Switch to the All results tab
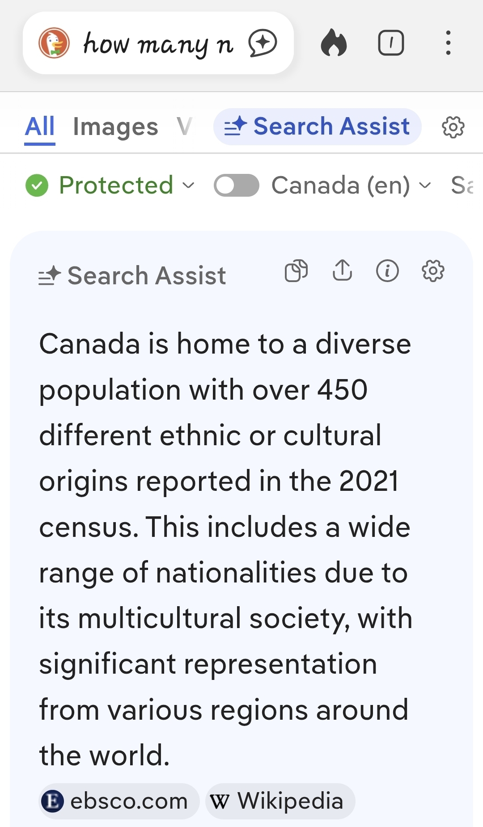Viewport: 483px width, 827px height. [40, 127]
